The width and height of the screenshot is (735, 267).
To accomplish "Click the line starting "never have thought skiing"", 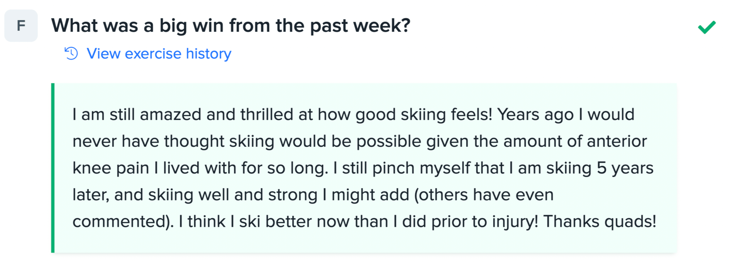I will tap(359, 141).
